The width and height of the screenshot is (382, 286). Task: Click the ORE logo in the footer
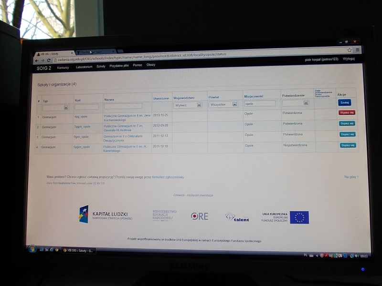[x=199, y=216]
